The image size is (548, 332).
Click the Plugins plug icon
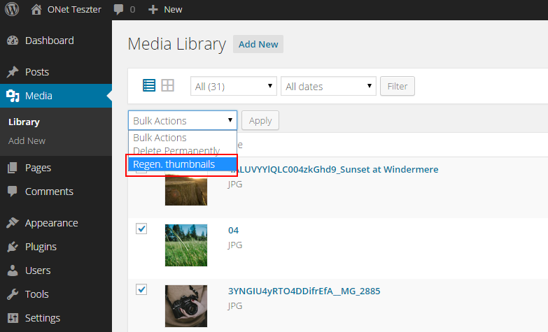pos(12,247)
